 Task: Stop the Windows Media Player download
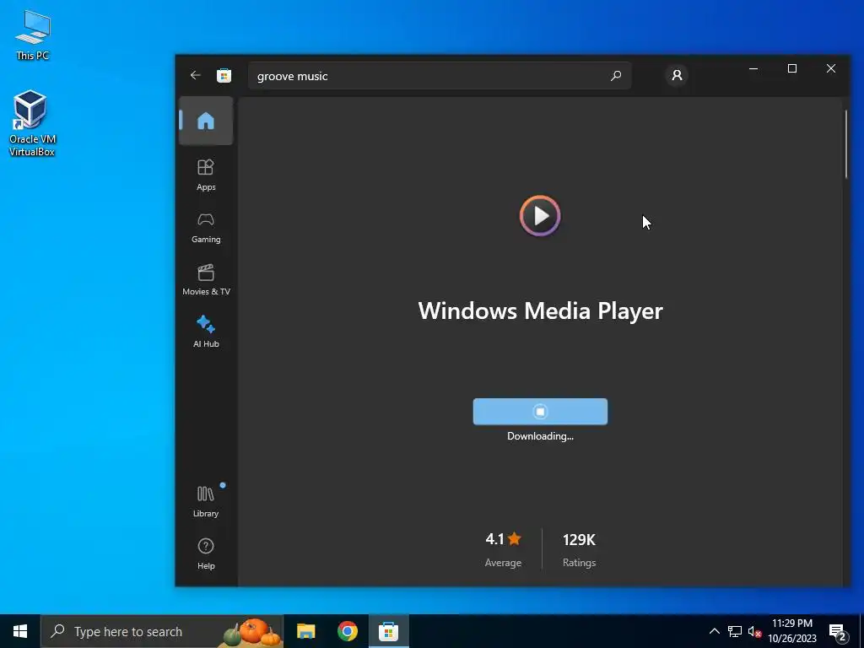(540, 412)
